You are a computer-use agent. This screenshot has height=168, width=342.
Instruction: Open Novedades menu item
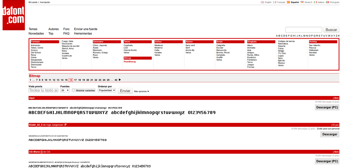click(x=36, y=33)
